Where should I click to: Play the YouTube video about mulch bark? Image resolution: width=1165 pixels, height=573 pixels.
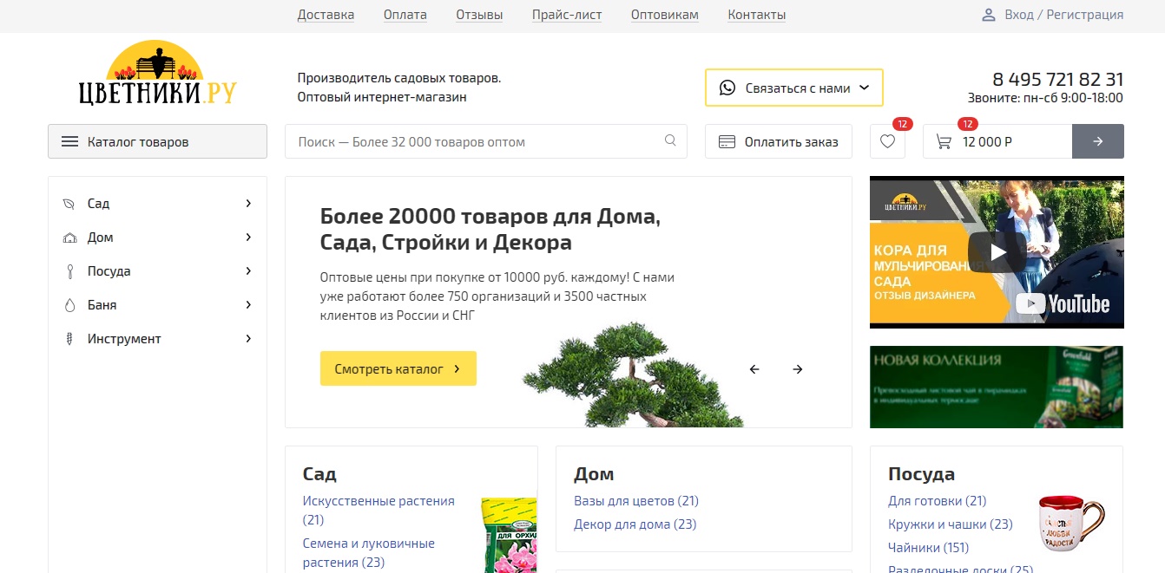point(997,252)
